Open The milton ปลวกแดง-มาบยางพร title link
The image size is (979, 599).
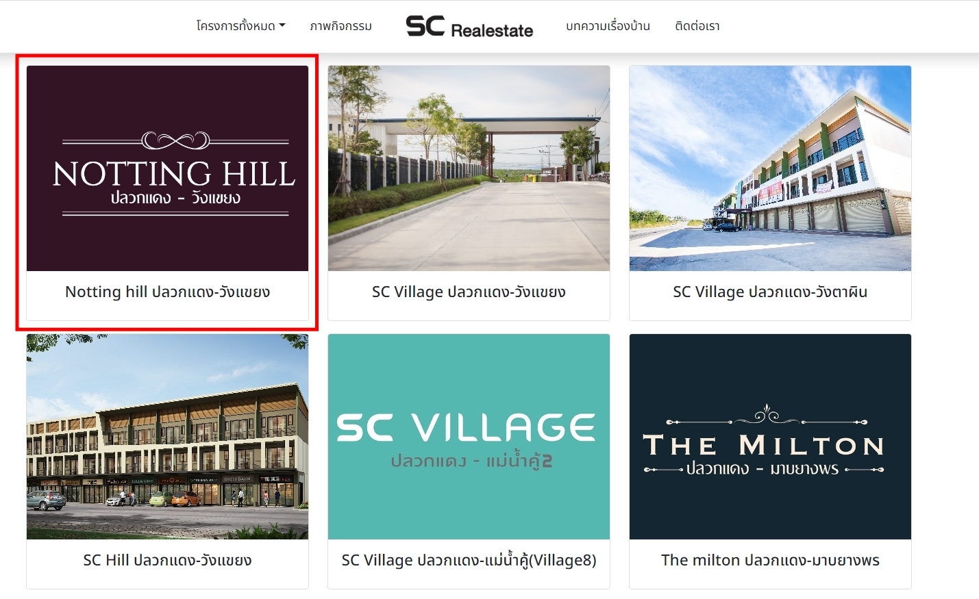coord(770,560)
